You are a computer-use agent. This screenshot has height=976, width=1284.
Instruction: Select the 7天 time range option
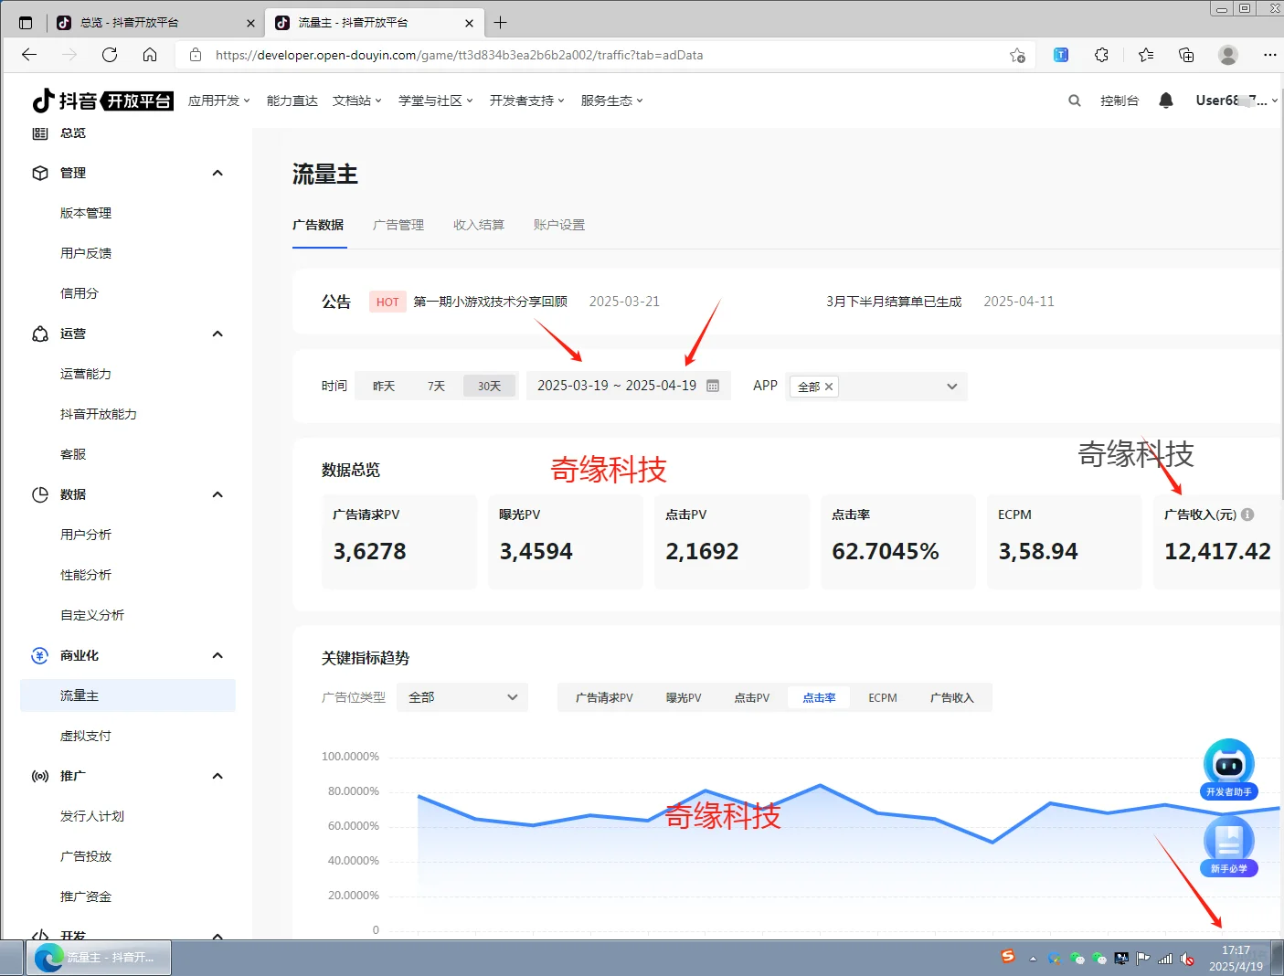pyautogui.click(x=436, y=386)
